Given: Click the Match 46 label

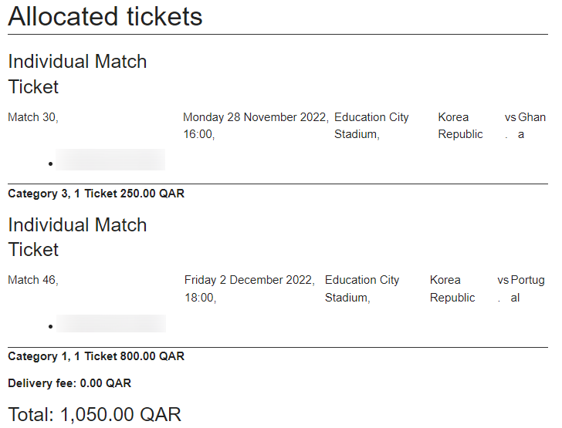Looking at the screenshot, I should pyautogui.click(x=32, y=280).
